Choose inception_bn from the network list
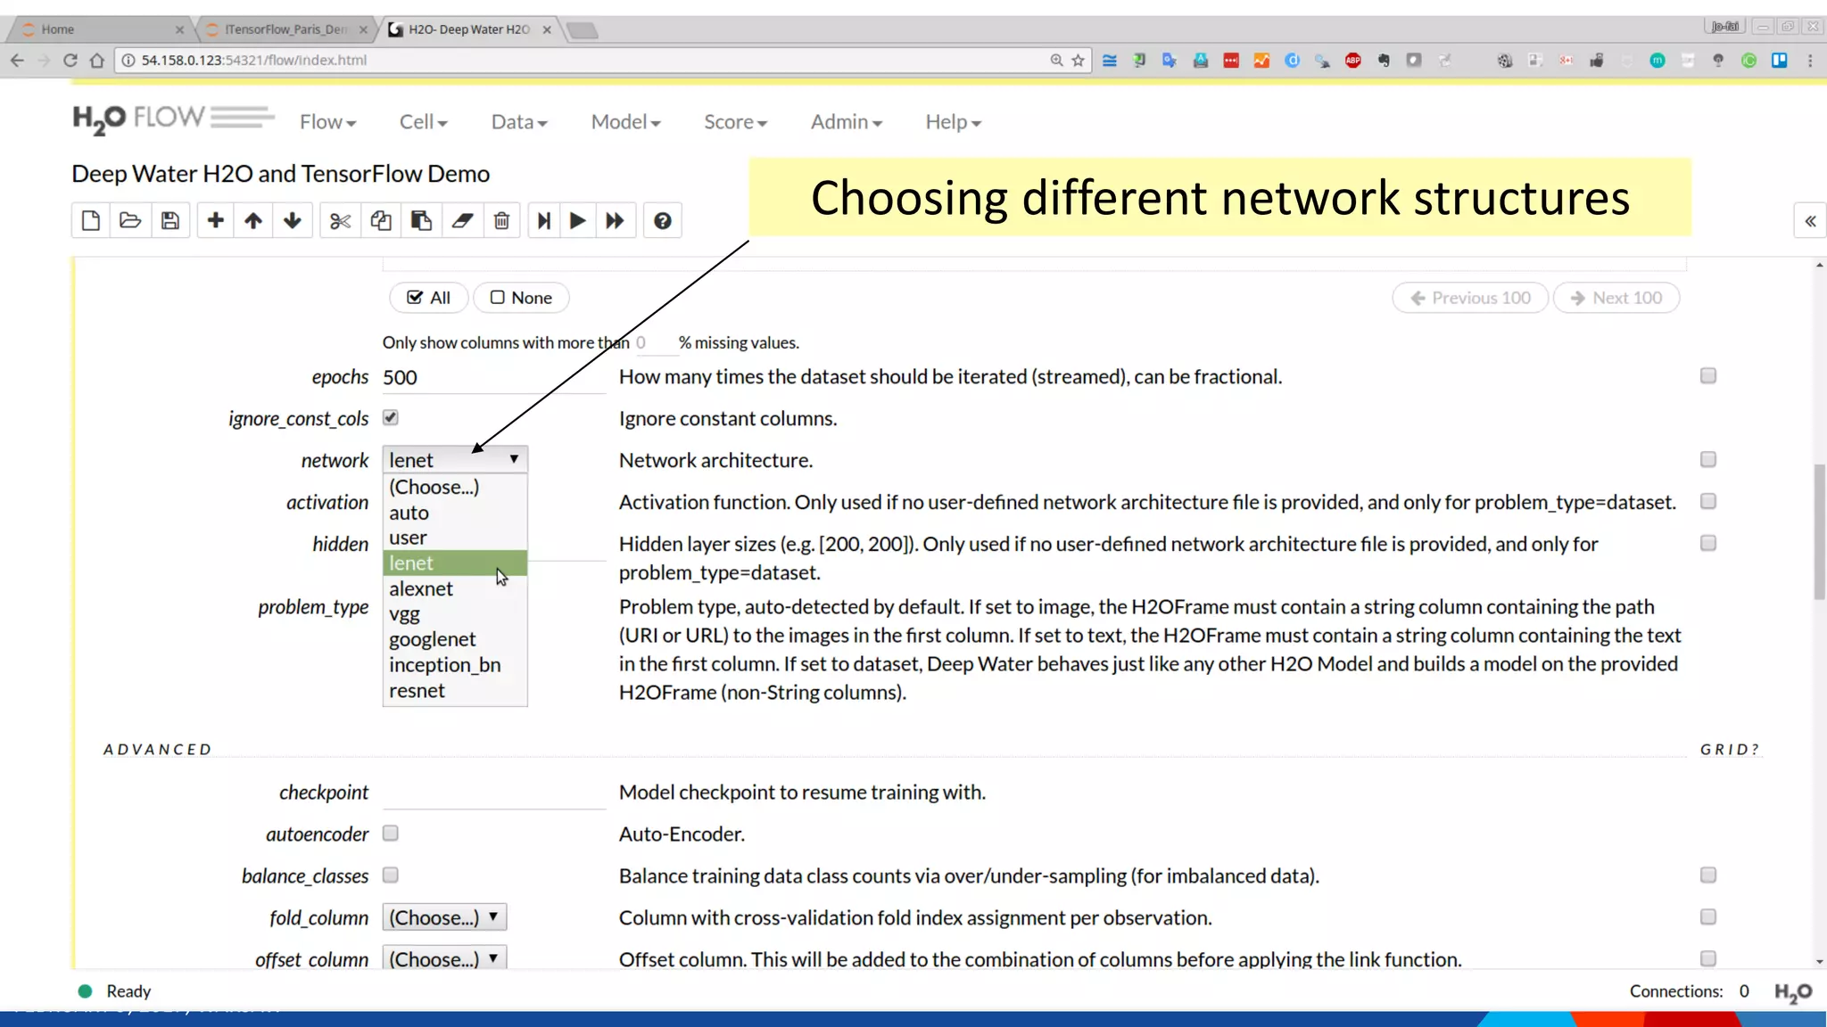The image size is (1827, 1027). 455,665
